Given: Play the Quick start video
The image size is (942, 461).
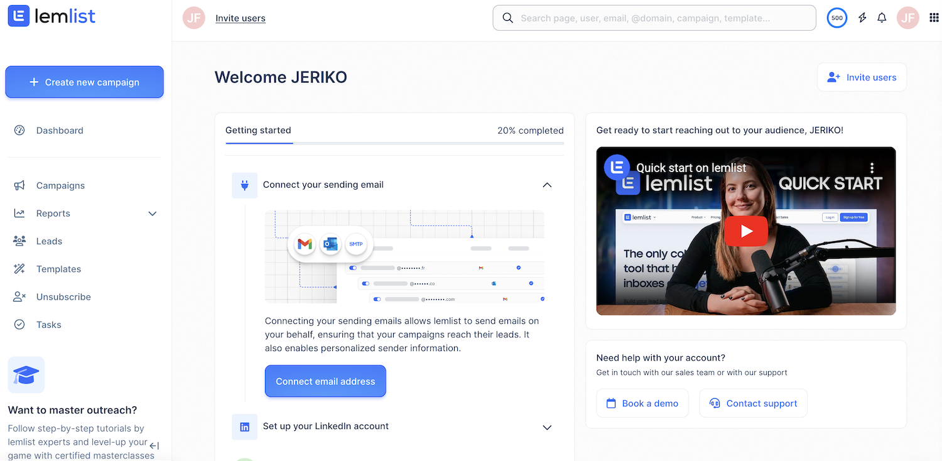Looking at the screenshot, I should (746, 231).
